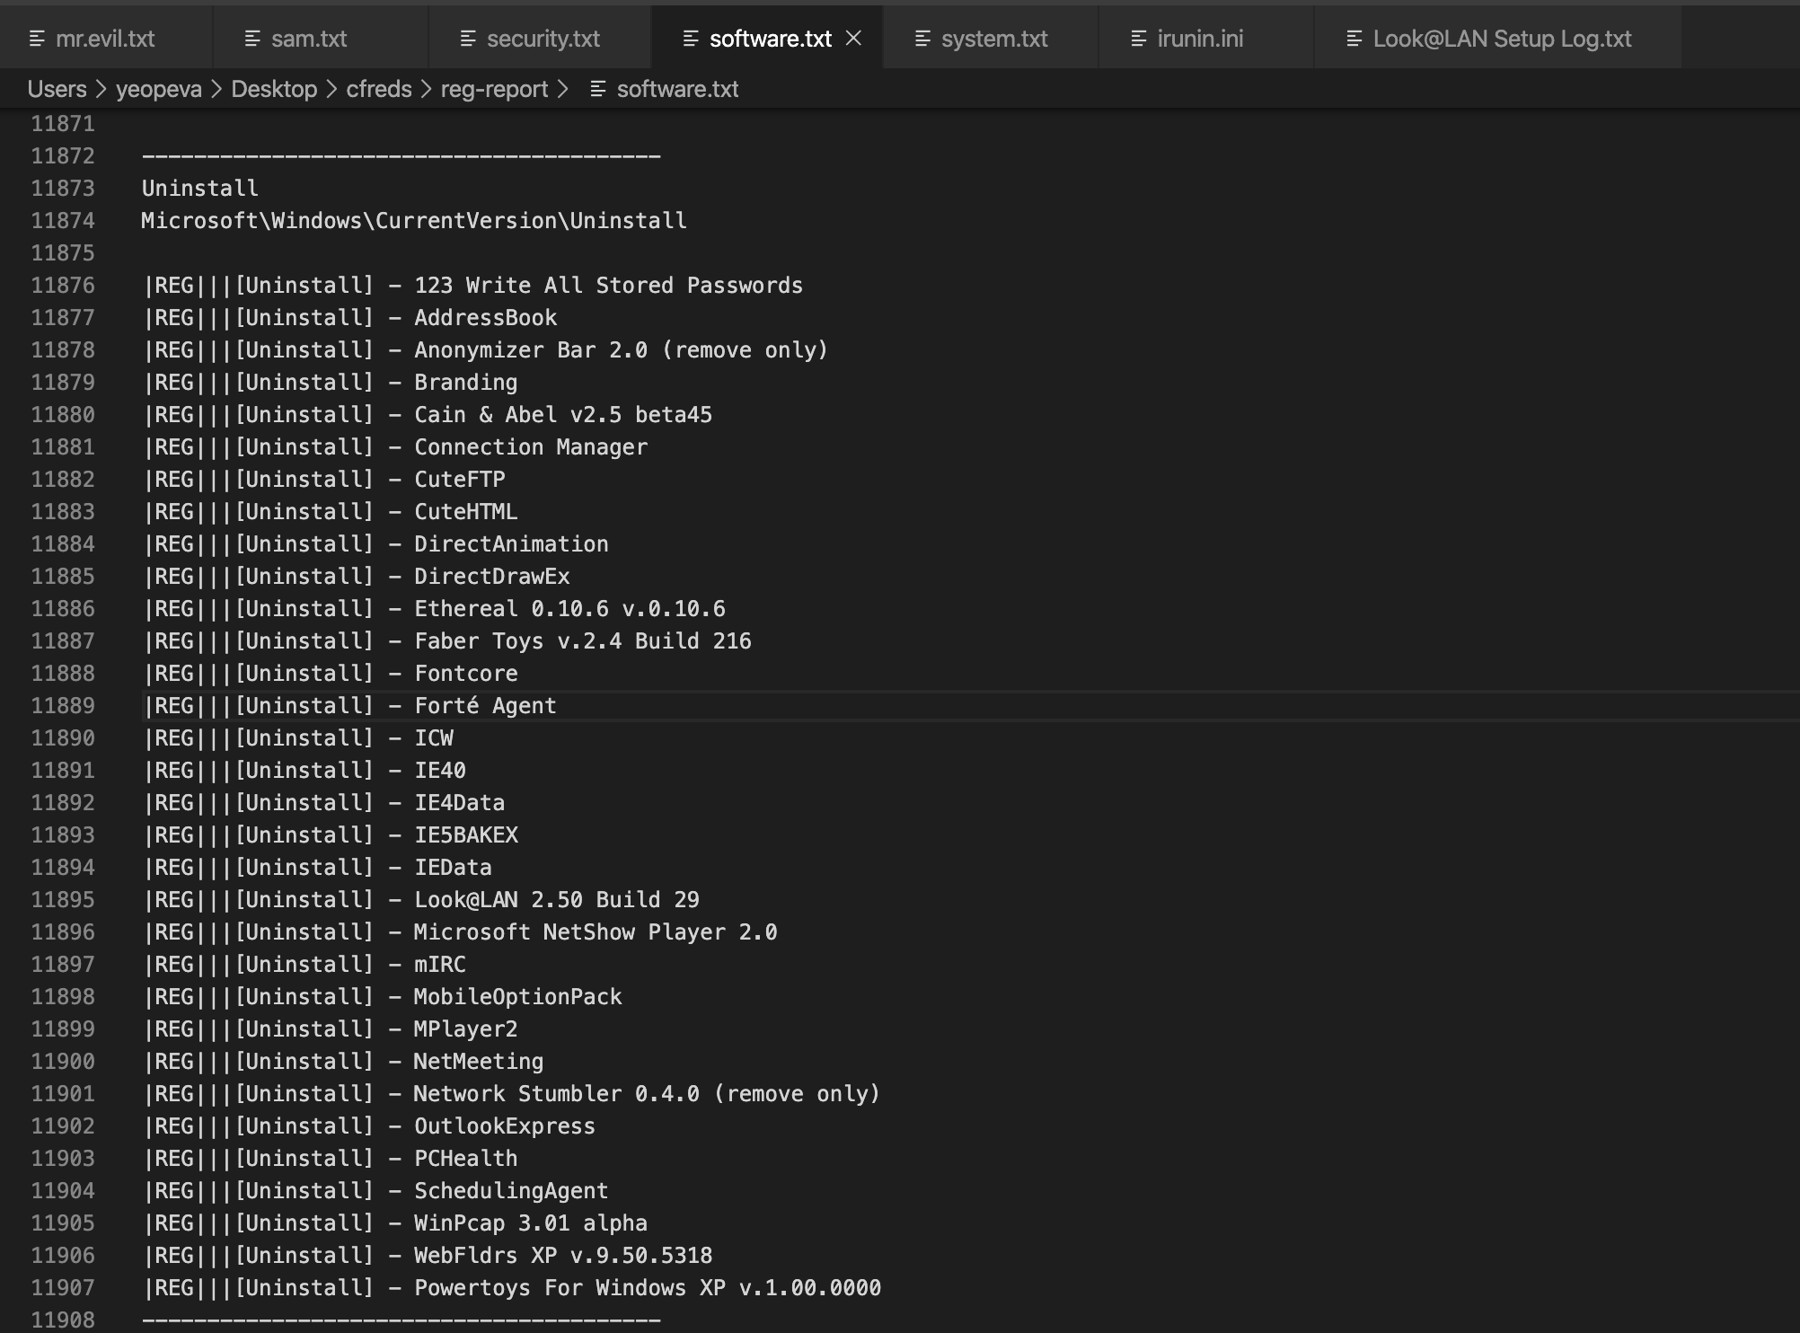Click the file icon on system.txt tab
The height and width of the screenshot is (1333, 1800).
click(922, 39)
